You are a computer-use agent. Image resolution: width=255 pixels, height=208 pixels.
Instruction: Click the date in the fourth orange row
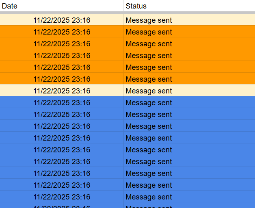(x=62, y=67)
